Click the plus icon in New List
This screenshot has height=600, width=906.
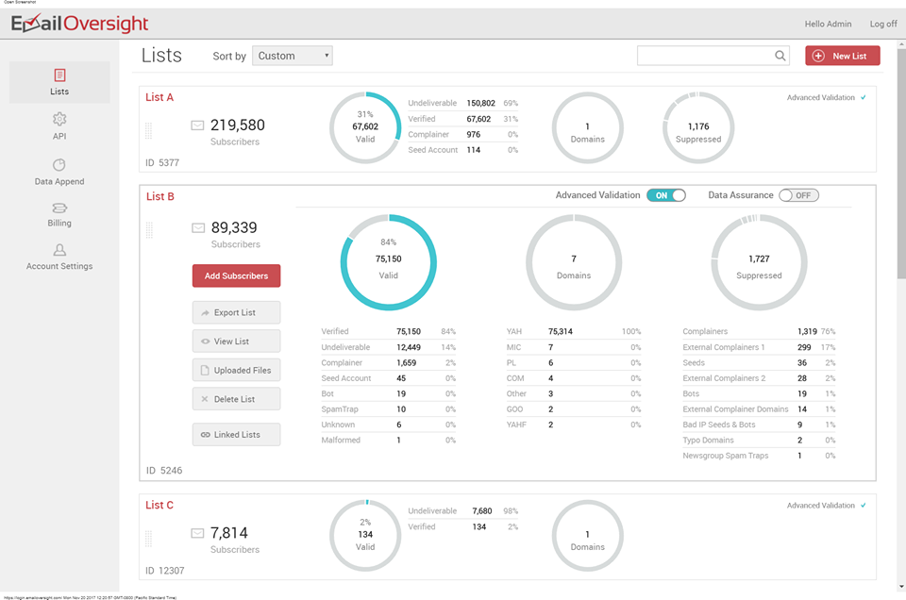818,56
